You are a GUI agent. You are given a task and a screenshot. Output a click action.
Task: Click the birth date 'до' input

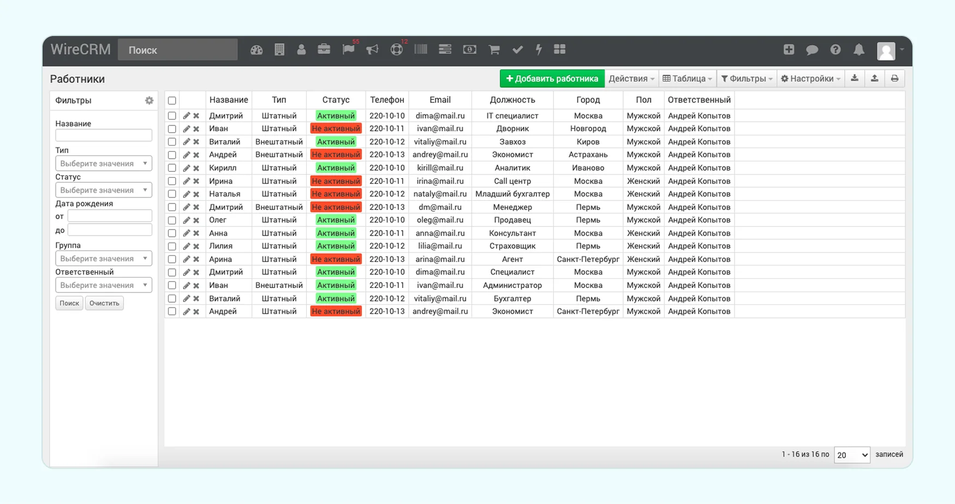click(110, 230)
